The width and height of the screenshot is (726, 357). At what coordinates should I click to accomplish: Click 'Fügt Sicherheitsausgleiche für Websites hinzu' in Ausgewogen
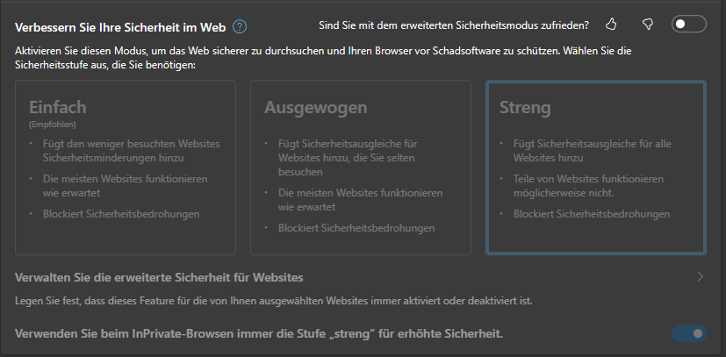pos(348,158)
